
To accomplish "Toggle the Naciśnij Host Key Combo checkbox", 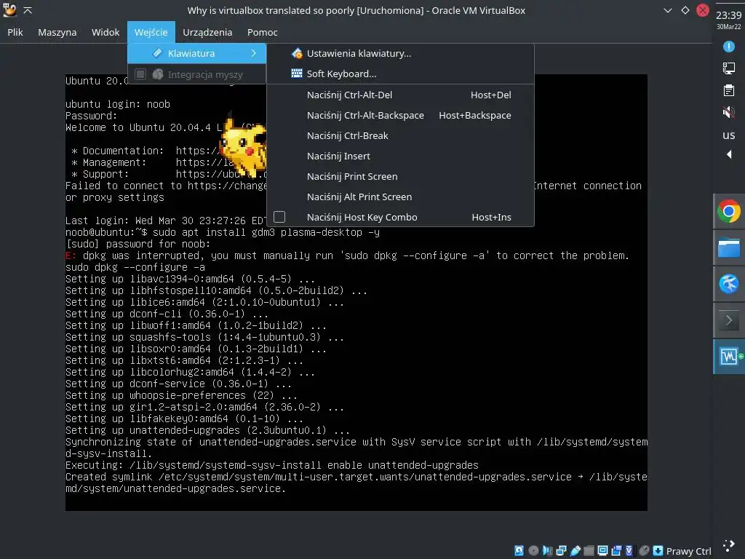I will tap(279, 217).
